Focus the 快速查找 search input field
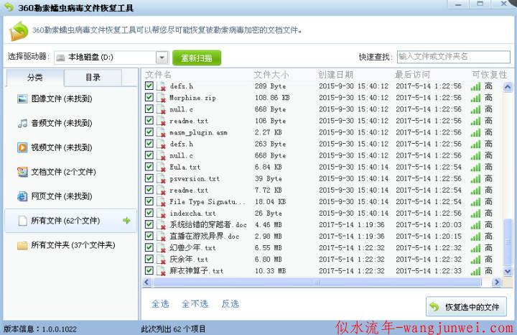 tap(454, 57)
